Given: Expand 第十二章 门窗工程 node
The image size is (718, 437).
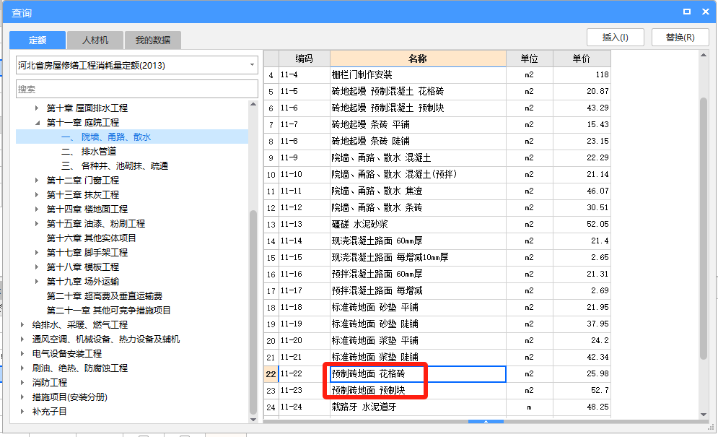Looking at the screenshot, I should [37, 181].
